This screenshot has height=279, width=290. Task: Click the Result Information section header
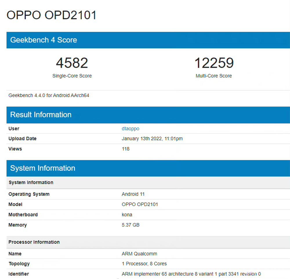tap(41, 115)
